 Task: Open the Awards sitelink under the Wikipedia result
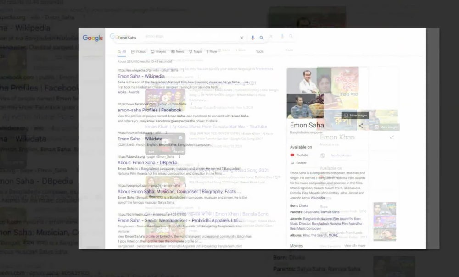pos(134,92)
